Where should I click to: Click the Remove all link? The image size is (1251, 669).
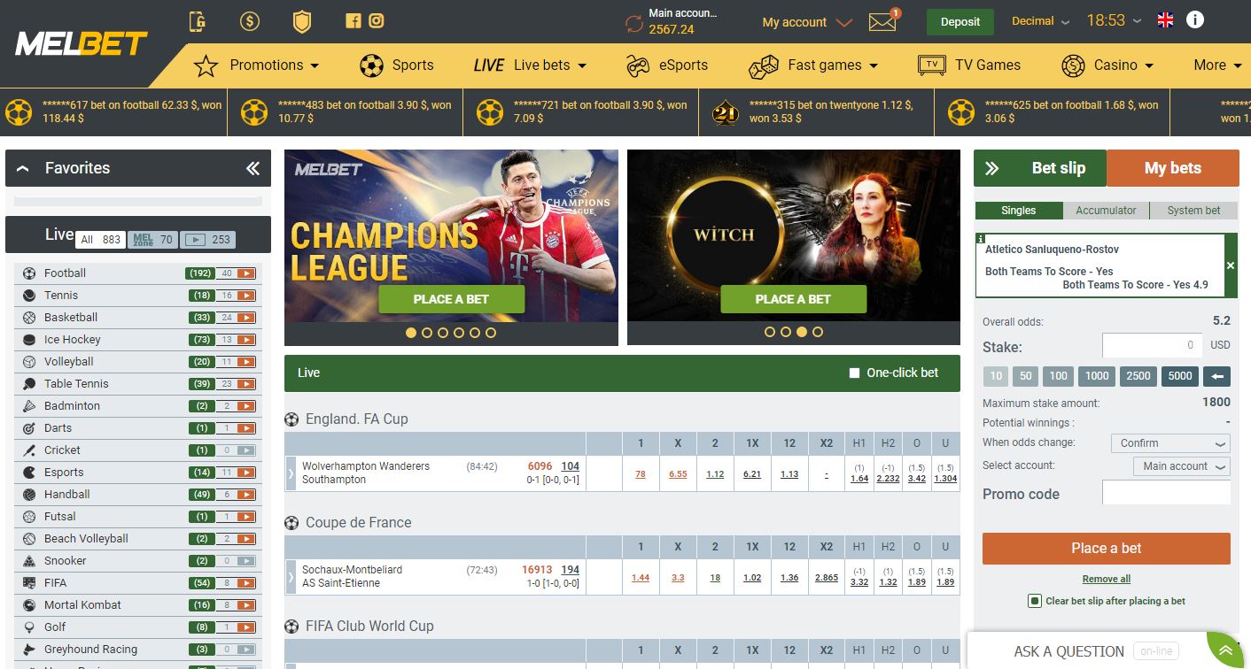1106,579
